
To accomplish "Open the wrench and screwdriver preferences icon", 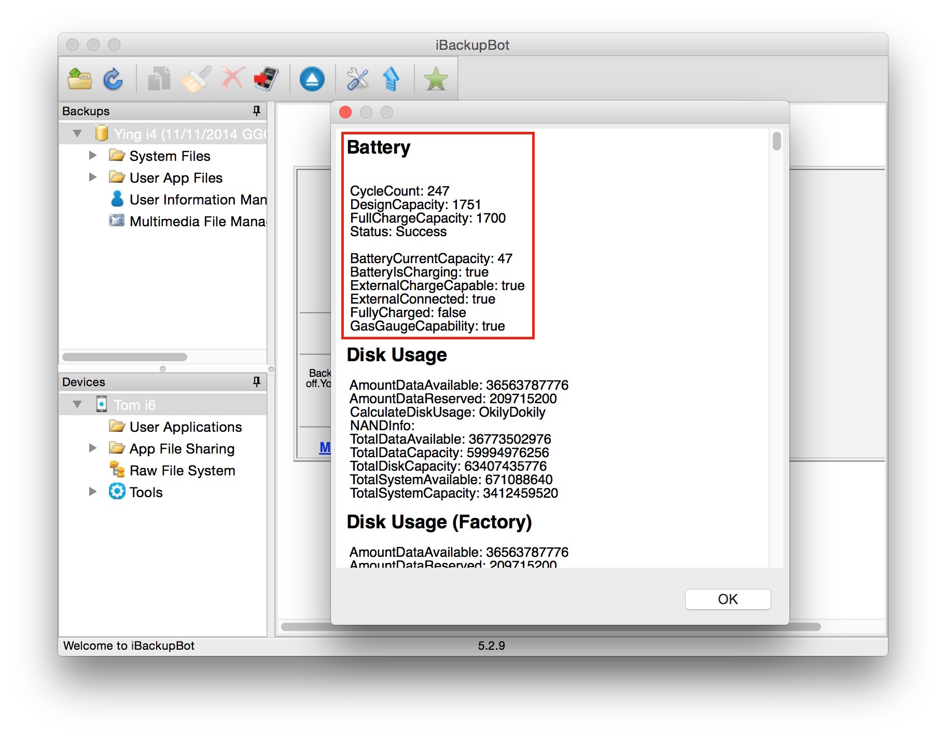I will 357,79.
